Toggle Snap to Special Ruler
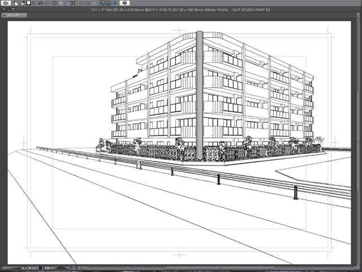 point(108,3)
